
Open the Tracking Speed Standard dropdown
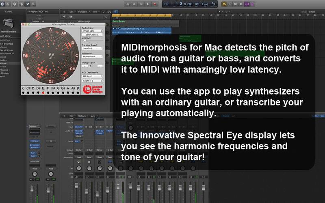click(x=92, y=48)
